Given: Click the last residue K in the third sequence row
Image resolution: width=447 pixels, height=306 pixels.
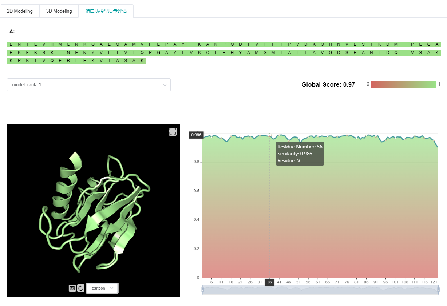Looking at the screenshot, I should pyautogui.click(x=142, y=61).
